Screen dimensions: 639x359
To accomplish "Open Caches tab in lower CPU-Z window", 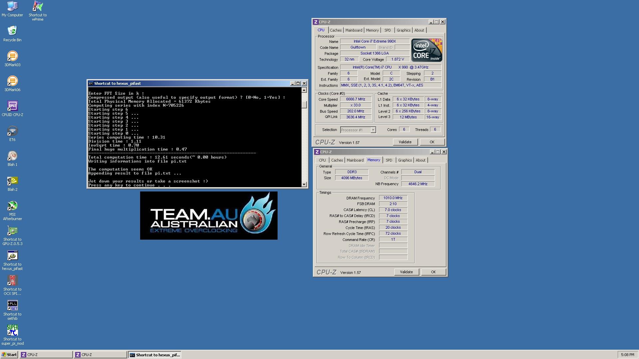I will coord(337,160).
